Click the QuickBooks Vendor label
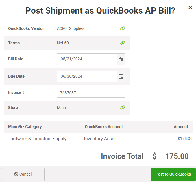196x182 pixels. coord(26,28)
